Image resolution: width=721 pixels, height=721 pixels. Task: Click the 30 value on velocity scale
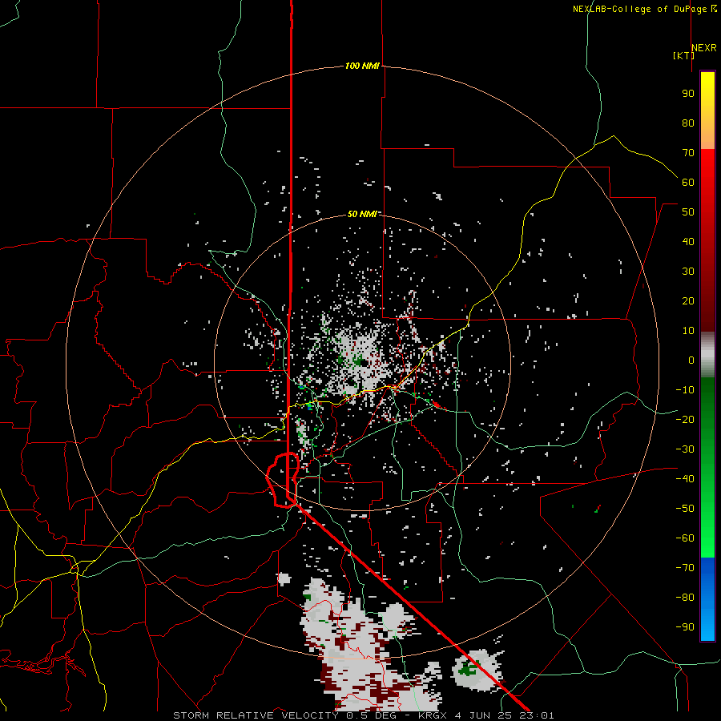(x=688, y=272)
